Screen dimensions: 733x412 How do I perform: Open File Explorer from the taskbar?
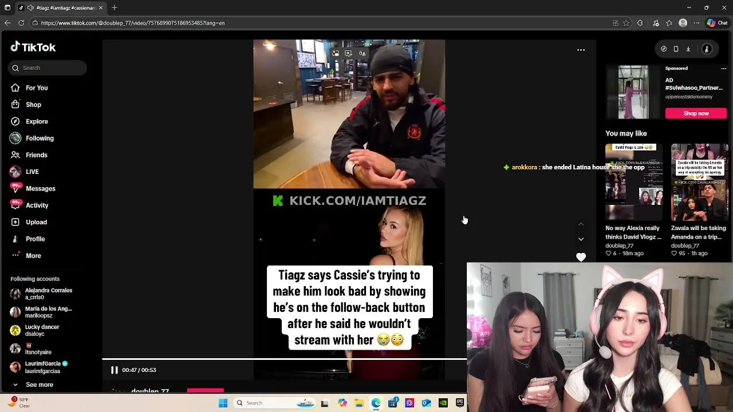click(358, 403)
